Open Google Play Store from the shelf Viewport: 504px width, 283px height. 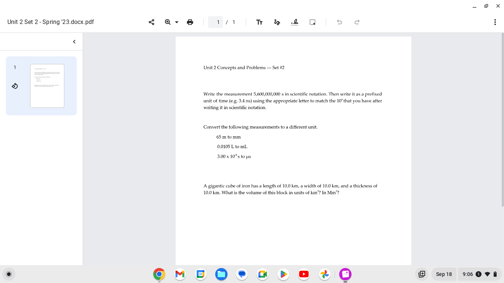tap(283, 274)
